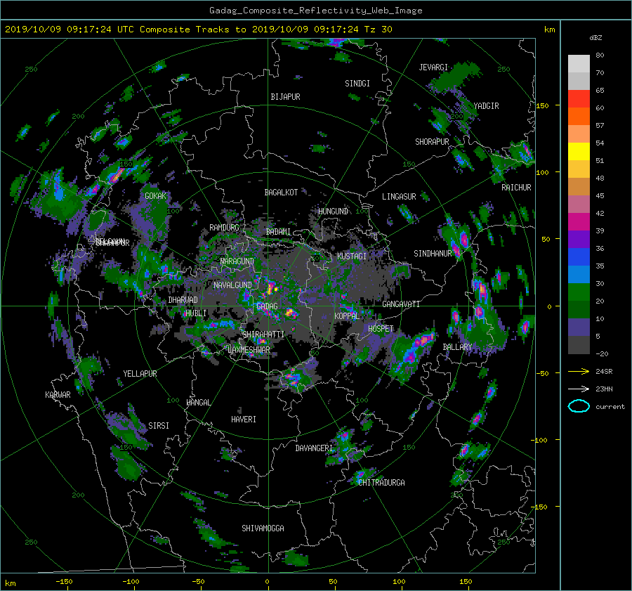Click the LAXMESHWAR city label
The image size is (632, 591).
click(x=249, y=350)
